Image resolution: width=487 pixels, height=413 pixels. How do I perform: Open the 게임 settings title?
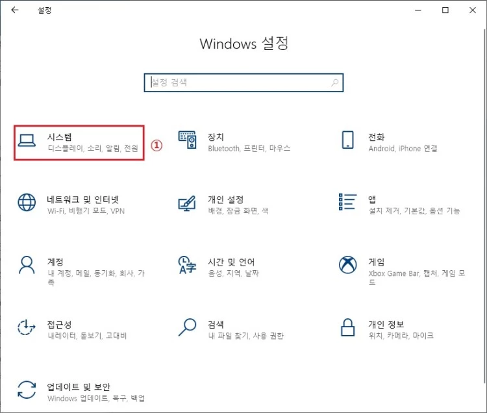click(377, 262)
